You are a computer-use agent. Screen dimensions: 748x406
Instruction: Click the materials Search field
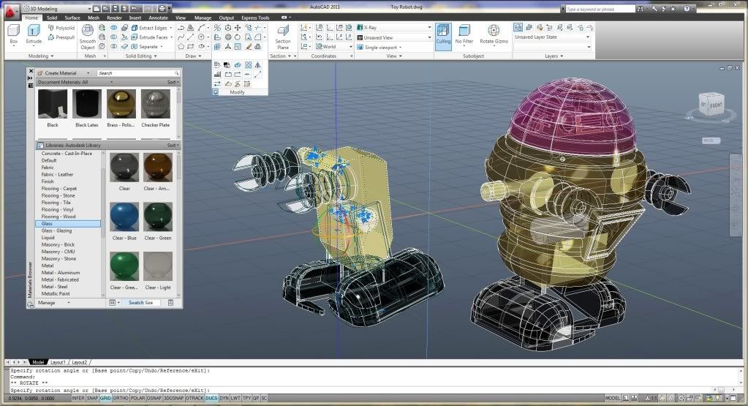[135, 73]
